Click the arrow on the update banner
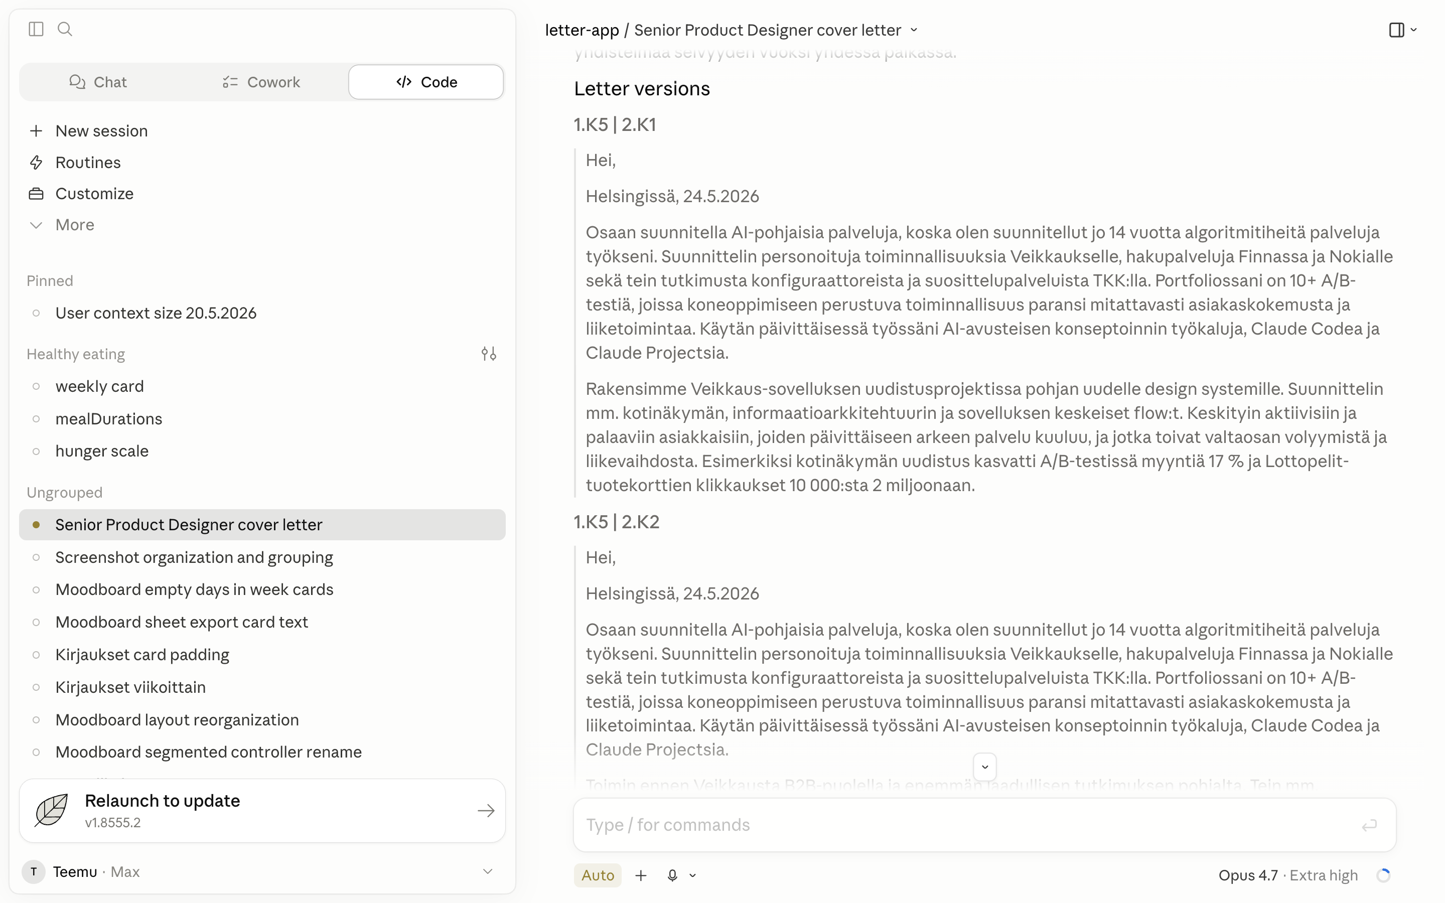Screen dimensions: 1445x903 tap(486, 811)
